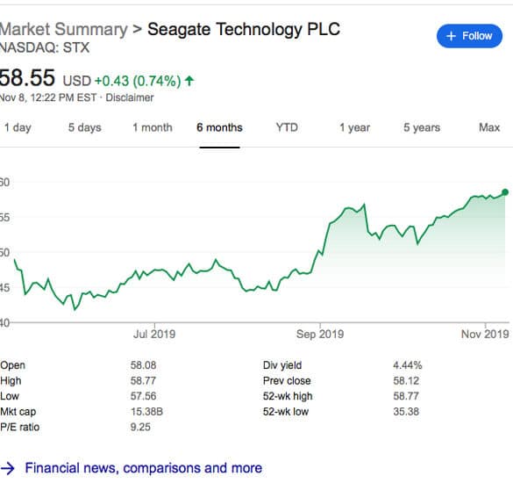This screenshot has height=483, width=513.
Task: Select the 1 month tab
Action: point(153,127)
